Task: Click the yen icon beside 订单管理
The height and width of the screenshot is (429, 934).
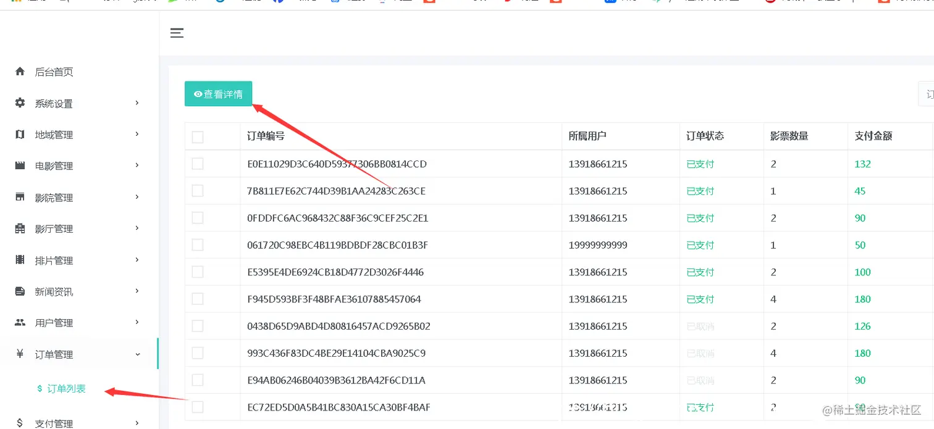Action: pos(20,354)
